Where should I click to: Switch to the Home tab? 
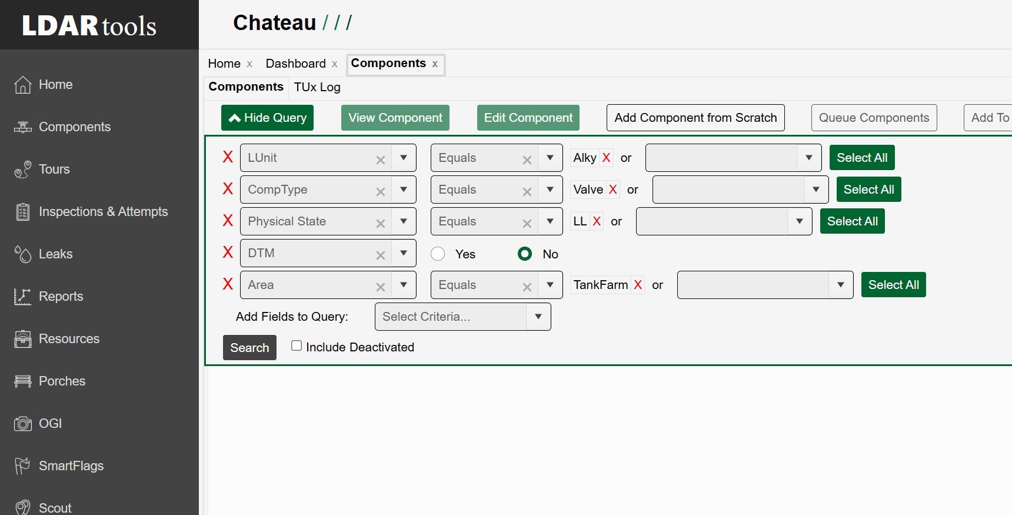224,64
